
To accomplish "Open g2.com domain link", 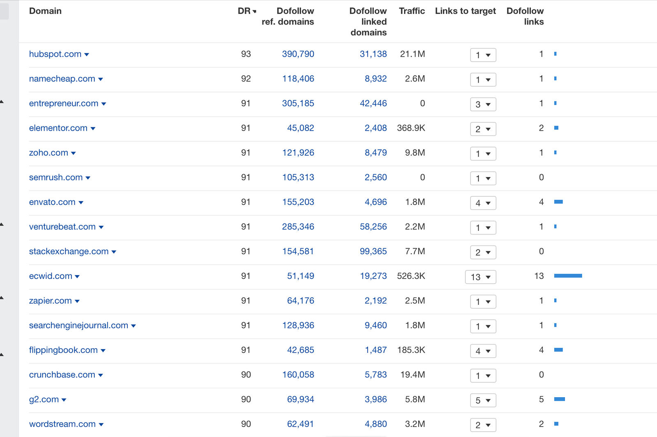I will [44, 399].
